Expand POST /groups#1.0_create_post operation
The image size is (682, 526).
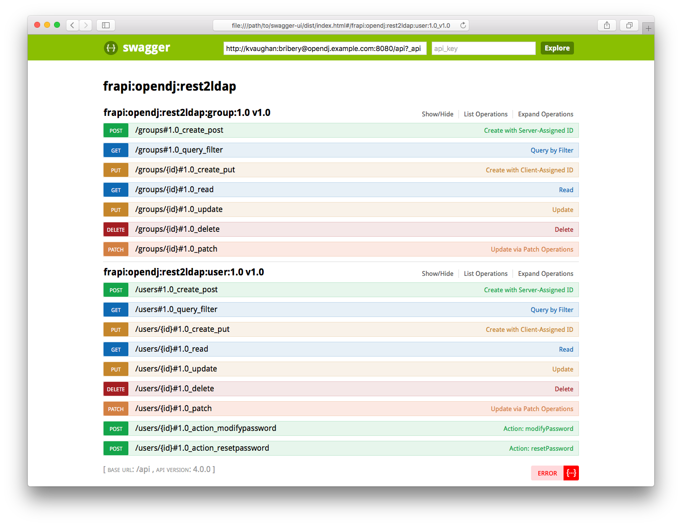pos(341,130)
